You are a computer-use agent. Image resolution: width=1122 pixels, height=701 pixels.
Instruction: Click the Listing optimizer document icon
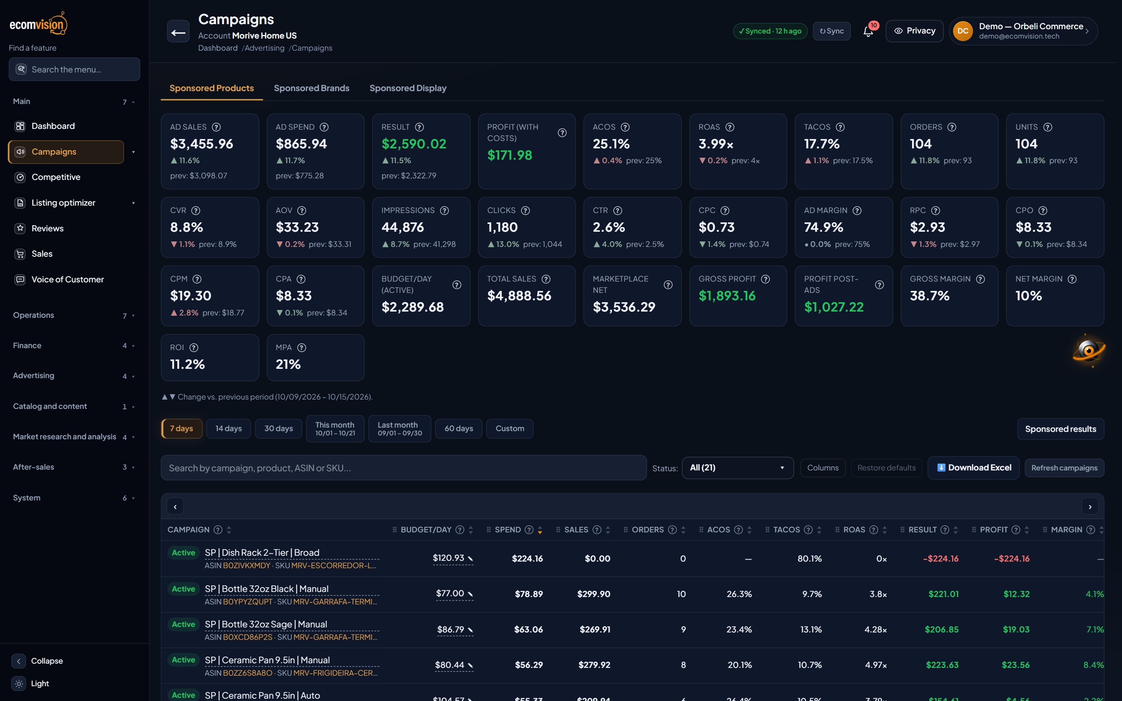20,203
